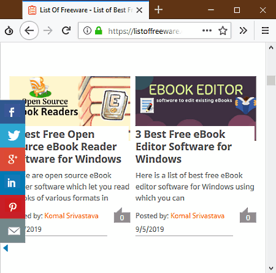Click the eBook Editor description text
Screen dimensions: 276x273
pyautogui.click(x=195, y=187)
